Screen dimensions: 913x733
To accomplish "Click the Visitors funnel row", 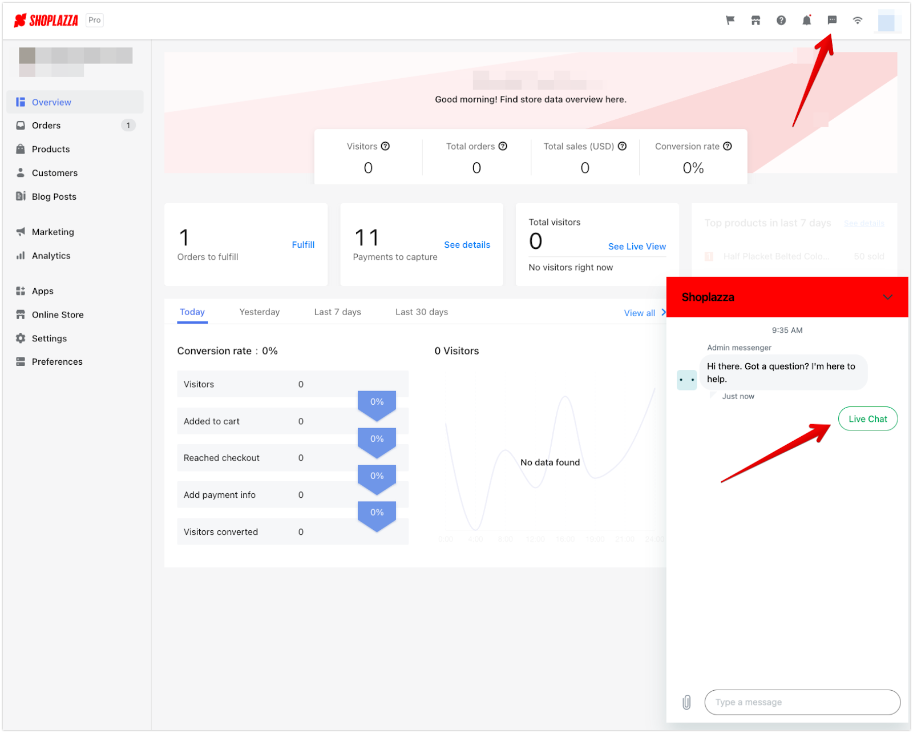I will tap(293, 384).
